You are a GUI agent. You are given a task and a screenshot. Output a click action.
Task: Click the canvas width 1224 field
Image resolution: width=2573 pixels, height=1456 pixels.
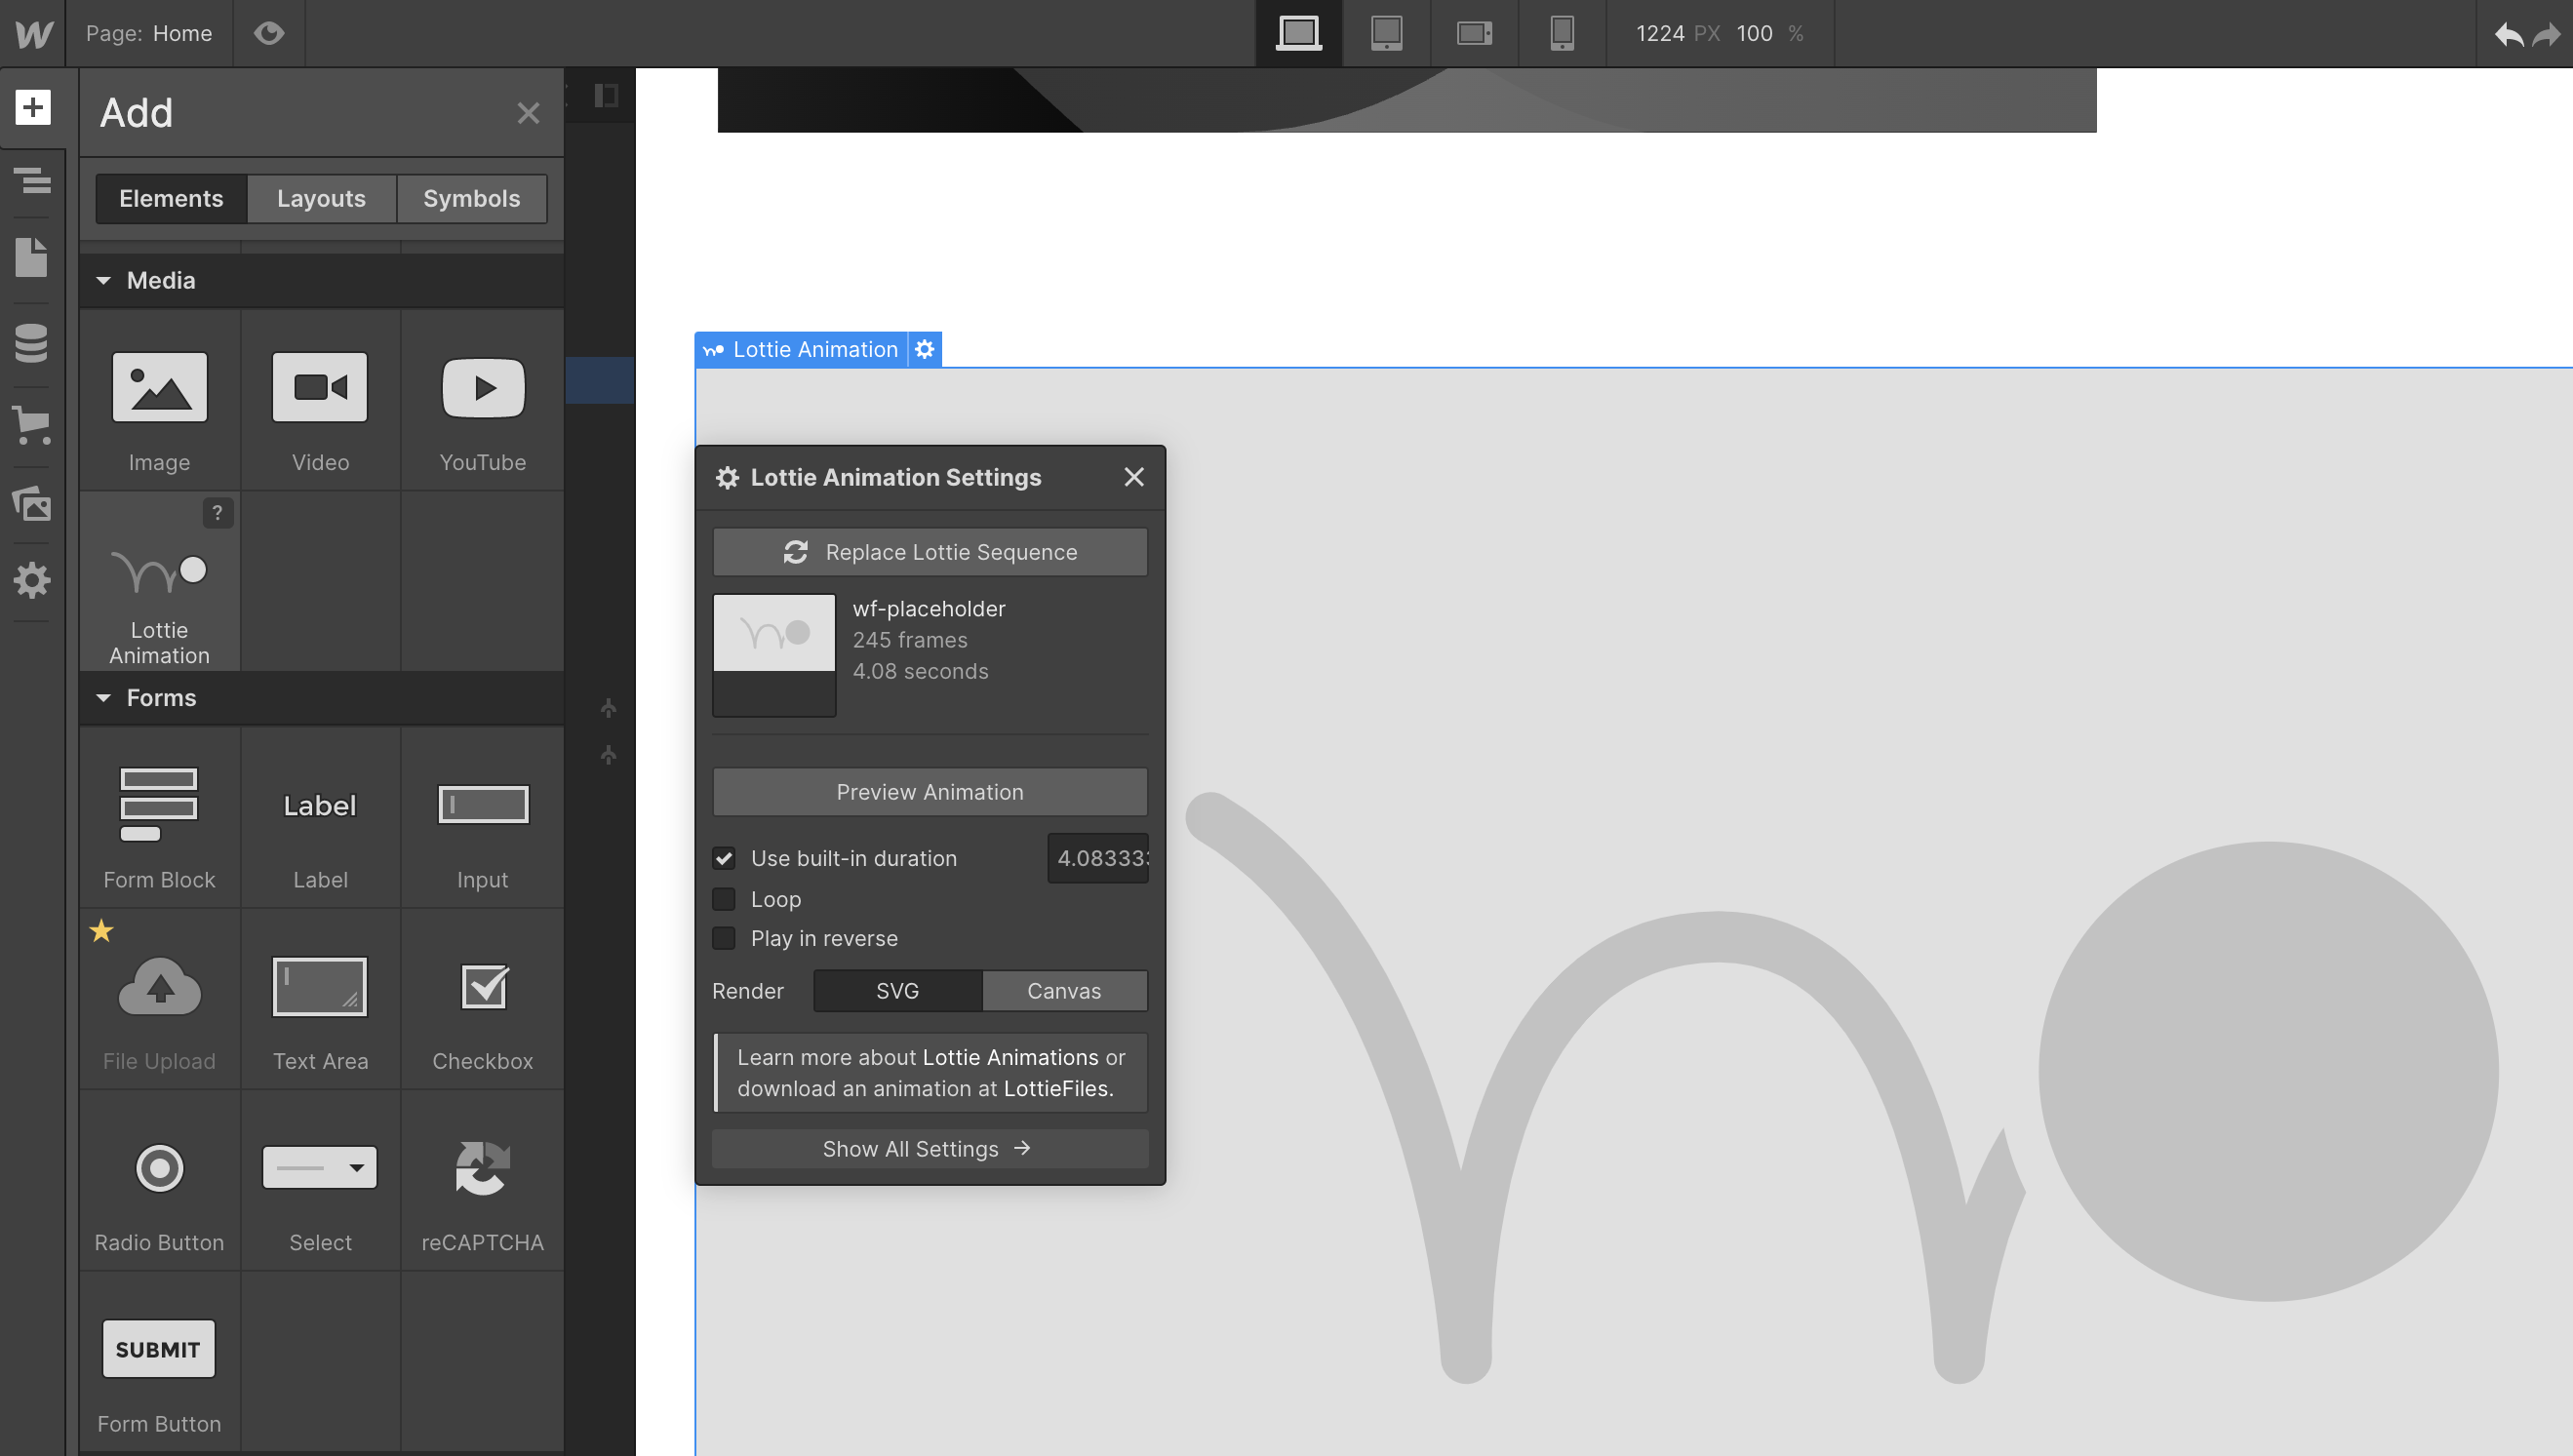pos(1661,33)
